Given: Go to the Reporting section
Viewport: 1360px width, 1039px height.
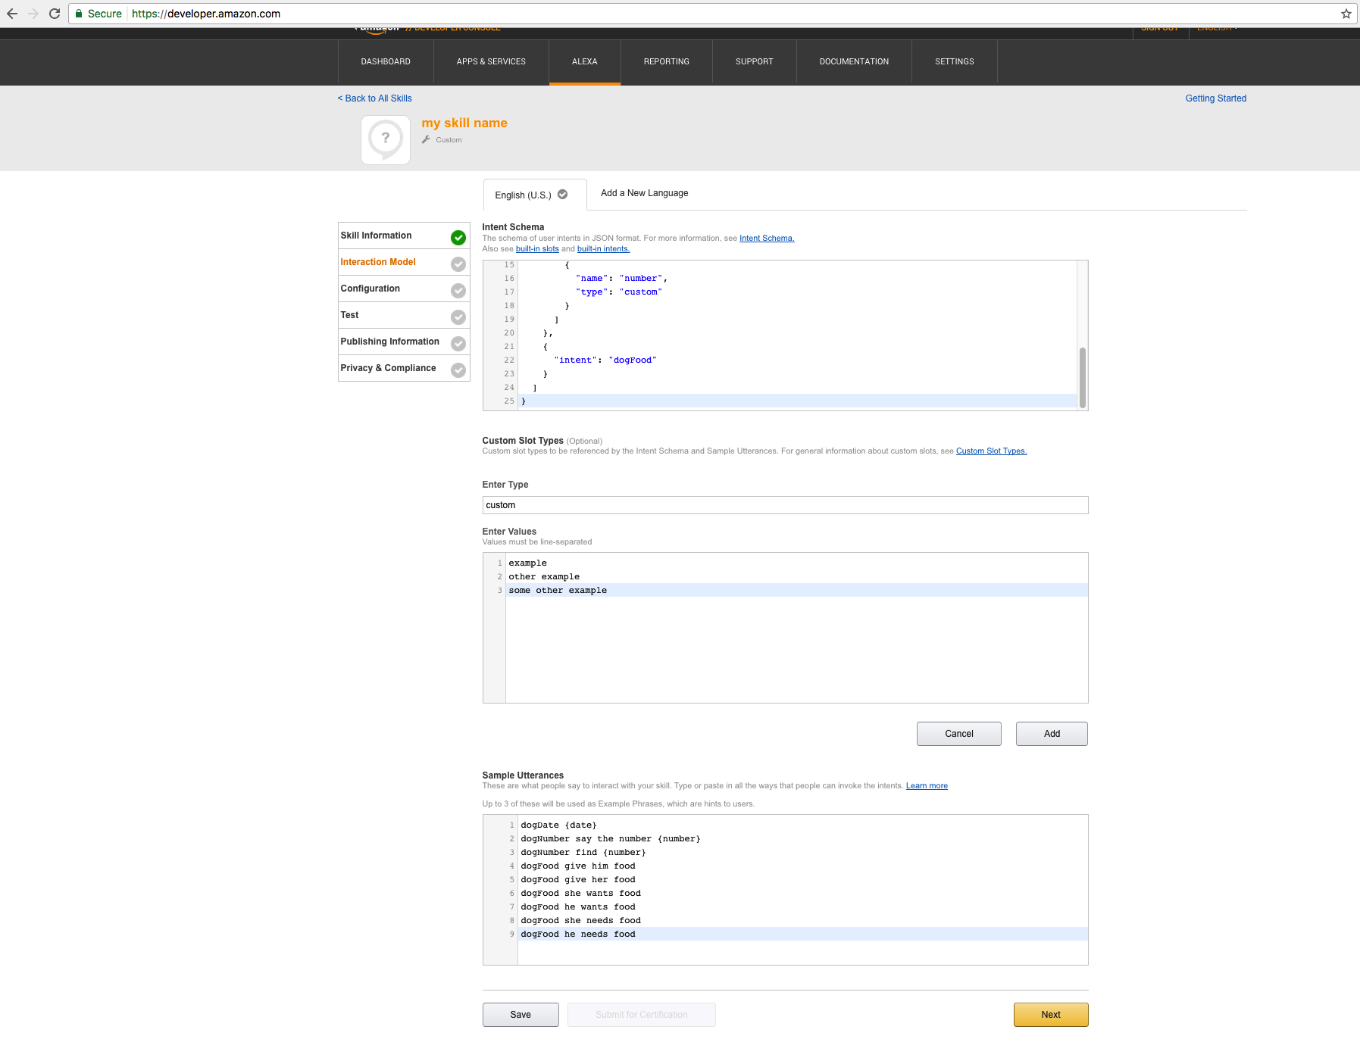Looking at the screenshot, I should (667, 62).
